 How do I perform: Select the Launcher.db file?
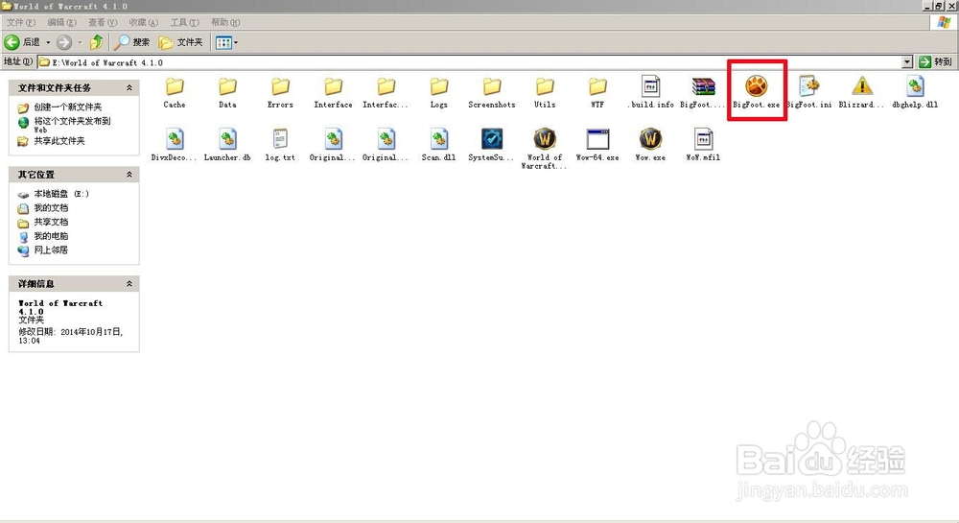[x=227, y=145]
